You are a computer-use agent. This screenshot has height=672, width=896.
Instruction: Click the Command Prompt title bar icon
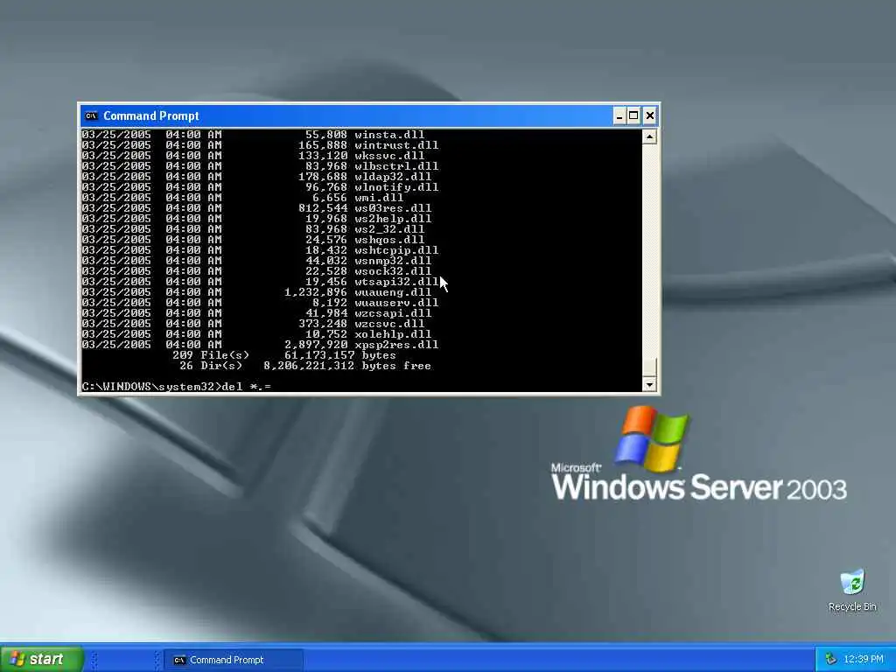(x=91, y=116)
